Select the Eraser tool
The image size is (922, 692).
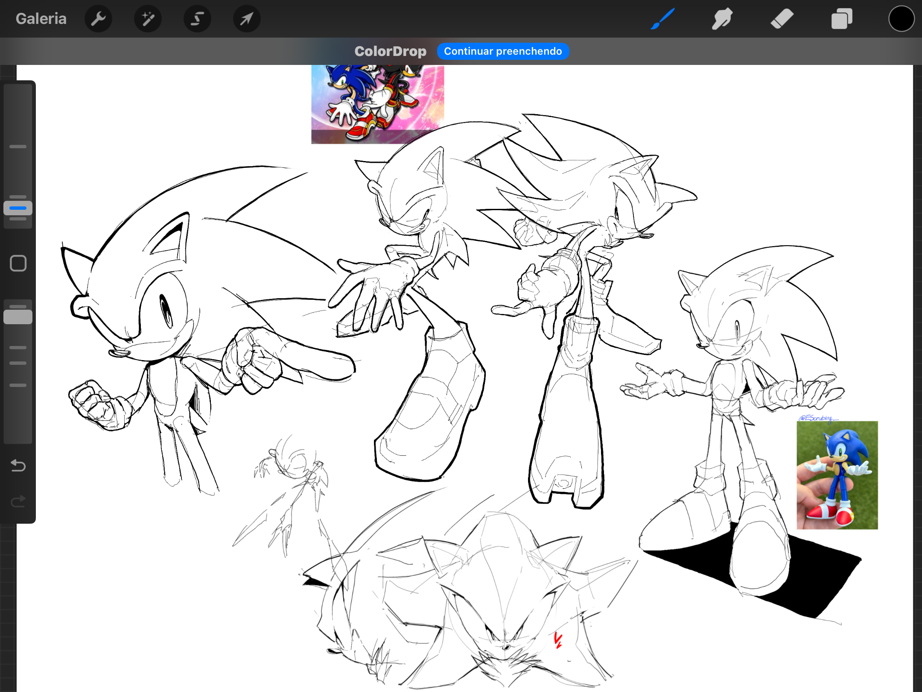tap(782, 19)
